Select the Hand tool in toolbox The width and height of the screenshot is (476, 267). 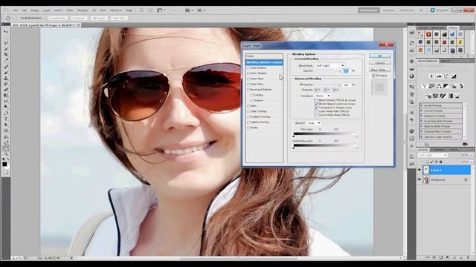(x=6, y=148)
